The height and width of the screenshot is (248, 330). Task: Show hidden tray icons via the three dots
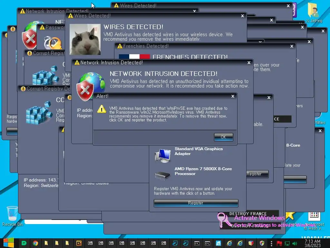click(271, 243)
